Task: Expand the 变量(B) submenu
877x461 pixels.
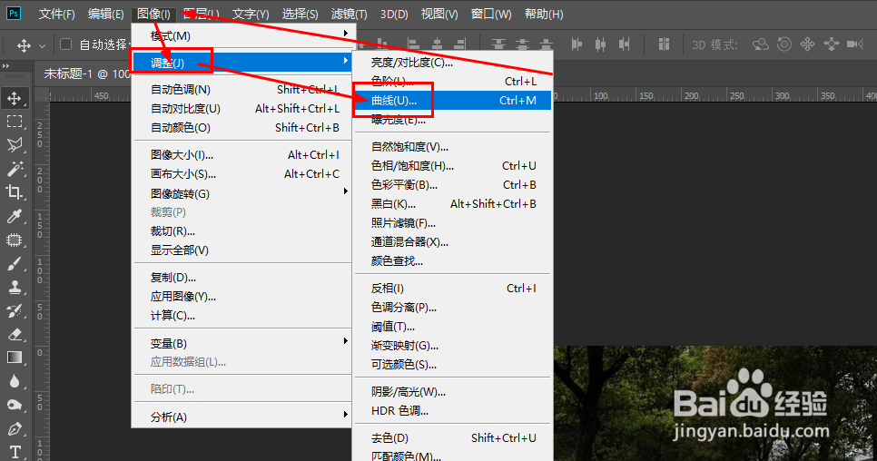Action: 241,343
